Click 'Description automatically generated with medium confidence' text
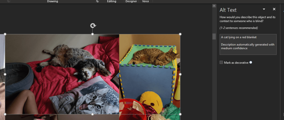 click(248, 46)
